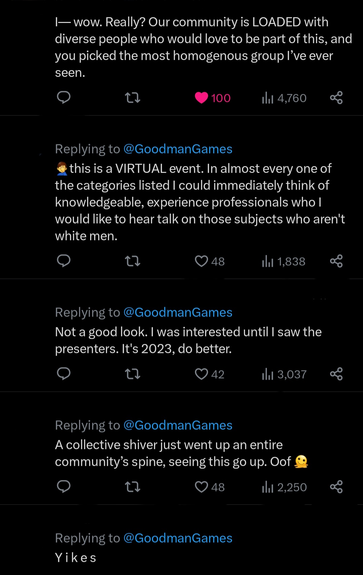Retweet the "Our community is LOADED" tweet

[132, 98]
